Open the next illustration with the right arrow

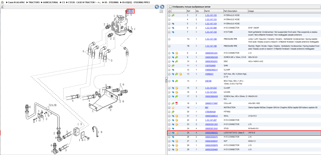[162, 7]
